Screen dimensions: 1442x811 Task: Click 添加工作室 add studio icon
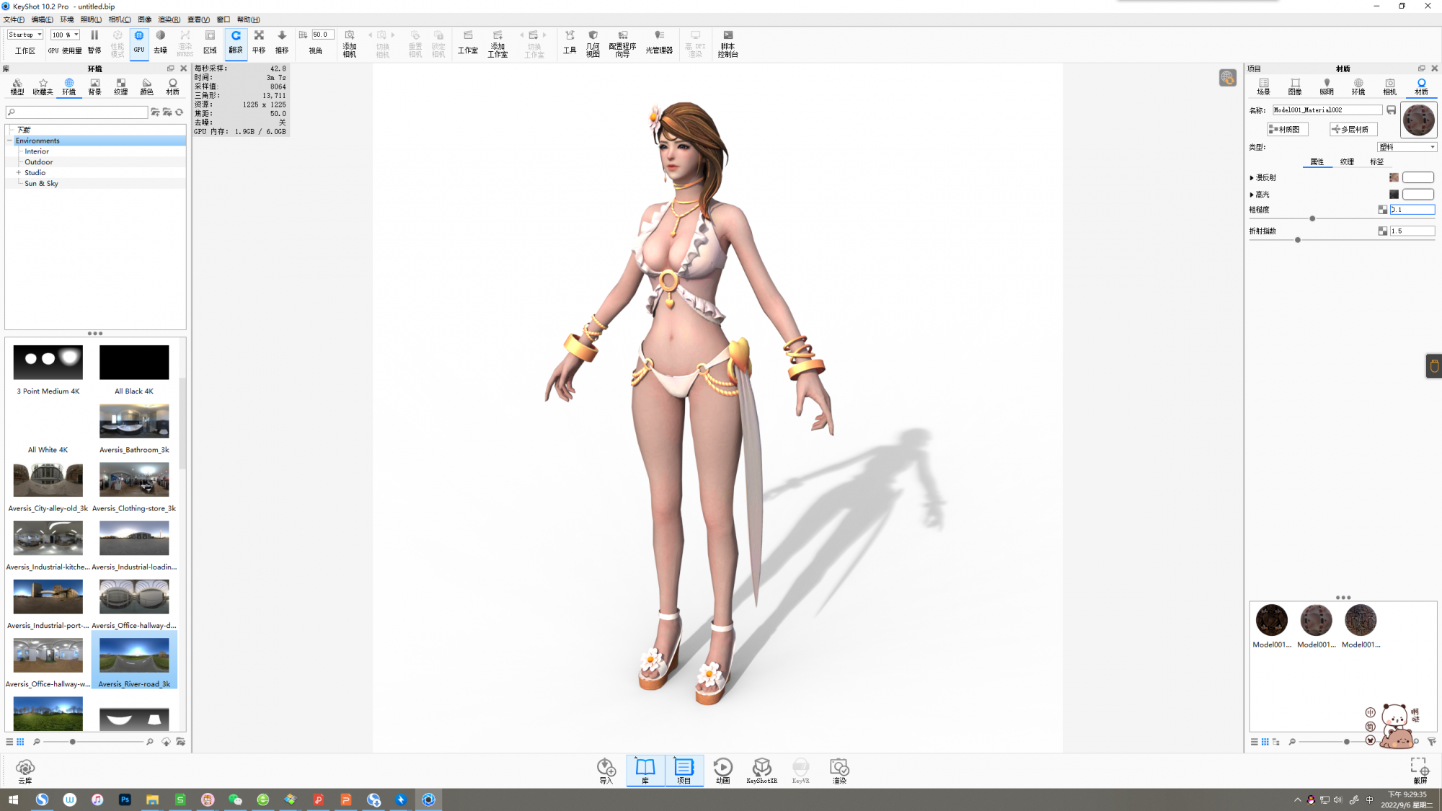pos(497,43)
